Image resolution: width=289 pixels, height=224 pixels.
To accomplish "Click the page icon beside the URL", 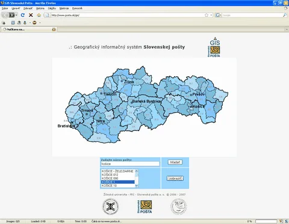I will 47,15.
